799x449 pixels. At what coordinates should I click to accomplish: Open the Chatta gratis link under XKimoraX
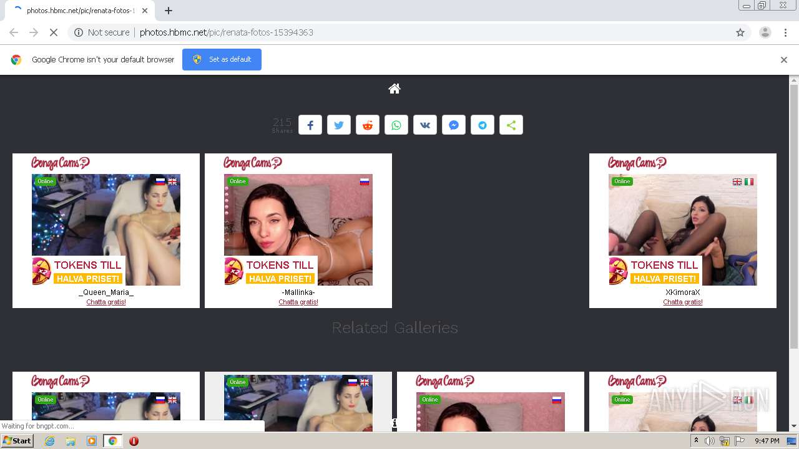point(683,302)
